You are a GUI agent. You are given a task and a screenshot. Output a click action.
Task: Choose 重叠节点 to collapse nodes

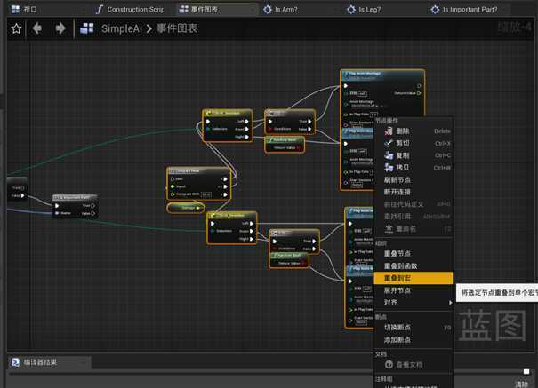click(x=414, y=254)
